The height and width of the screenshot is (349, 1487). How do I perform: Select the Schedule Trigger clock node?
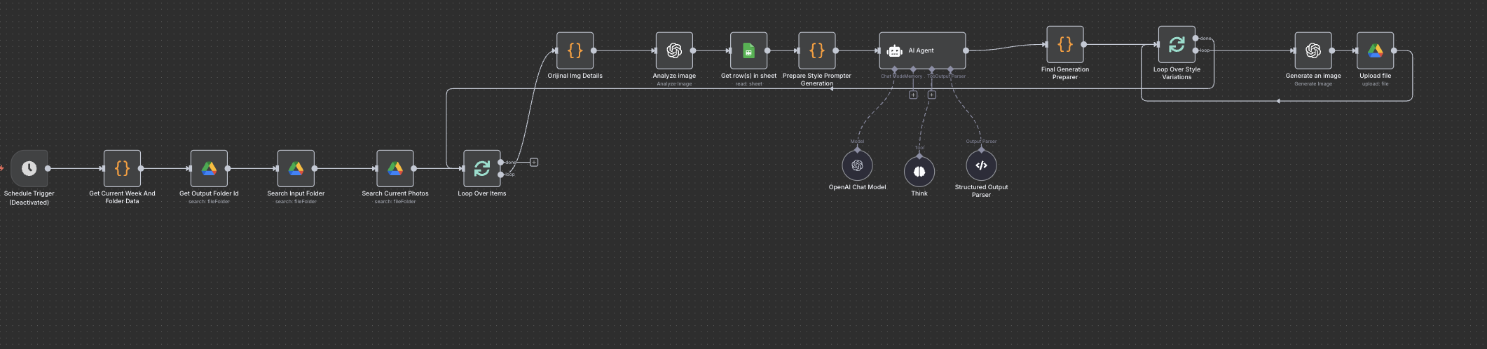(29, 168)
